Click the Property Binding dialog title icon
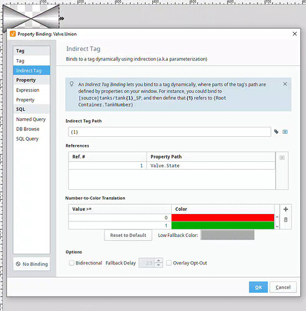 (x=12, y=34)
